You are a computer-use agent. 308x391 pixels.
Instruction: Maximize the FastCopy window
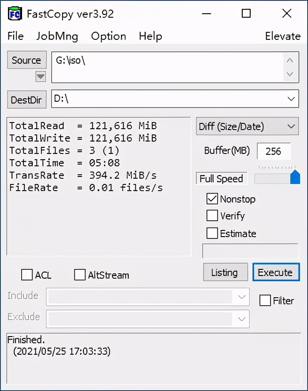246,13
